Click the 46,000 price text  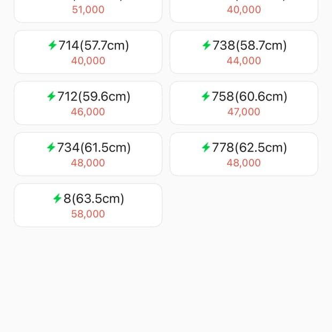pyautogui.click(x=88, y=112)
